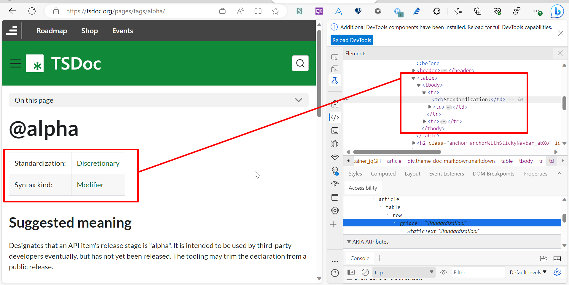This screenshot has width=569, height=285.
Task: Open the 'Default levels' dropdown
Action: click(x=528, y=272)
